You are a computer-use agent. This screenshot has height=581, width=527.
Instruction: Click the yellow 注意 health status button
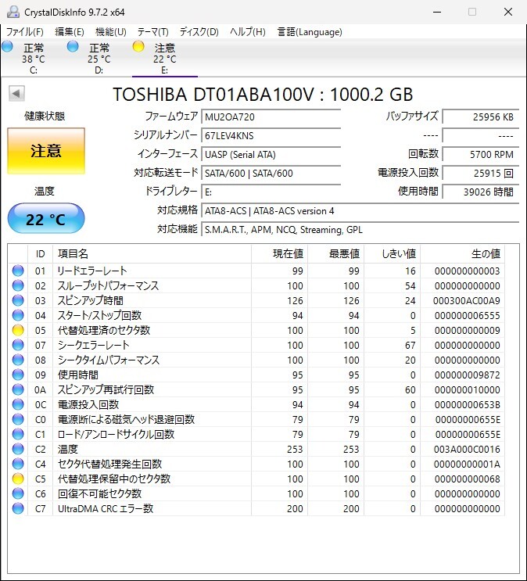[x=46, y=151]
